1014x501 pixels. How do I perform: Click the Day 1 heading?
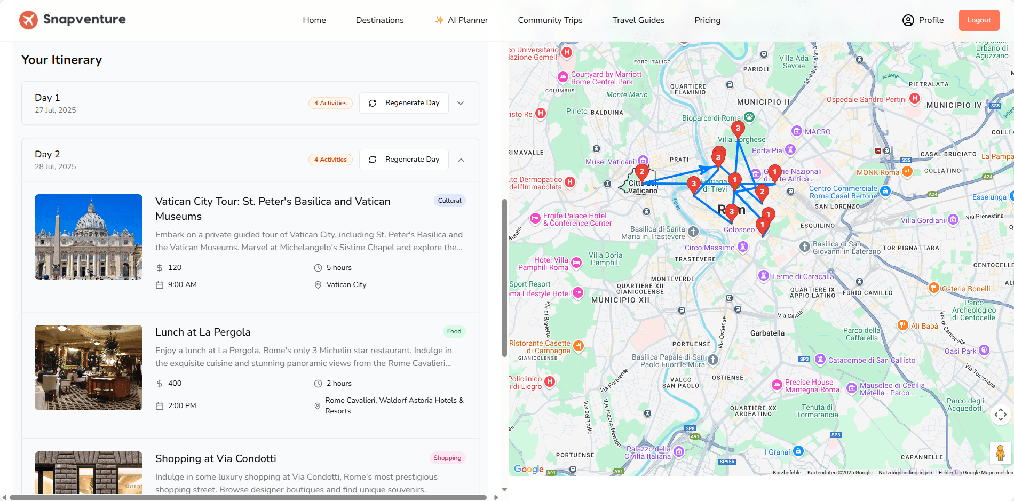[47, 98]
